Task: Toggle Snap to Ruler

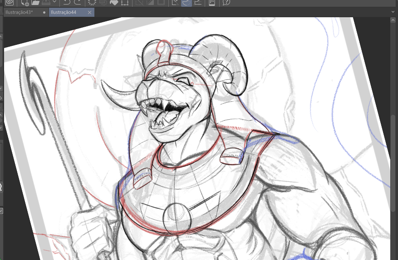Action: pos(175,2)
